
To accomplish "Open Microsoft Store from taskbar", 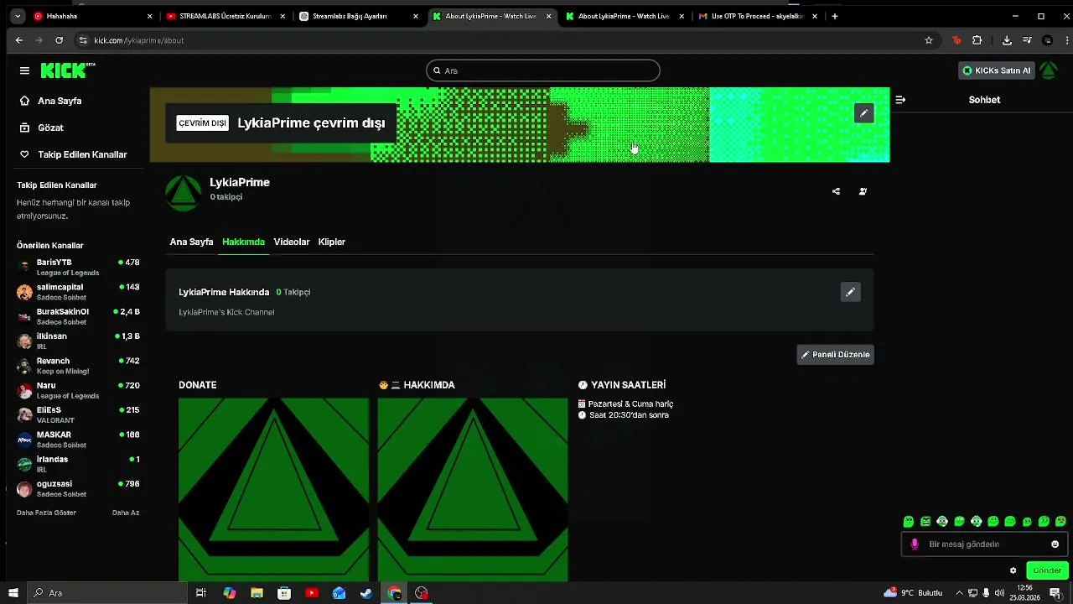I will coord(284,593).
